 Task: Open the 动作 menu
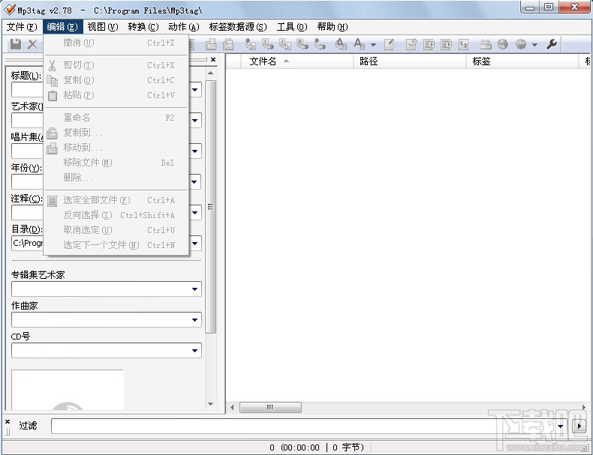coord(183,27)
